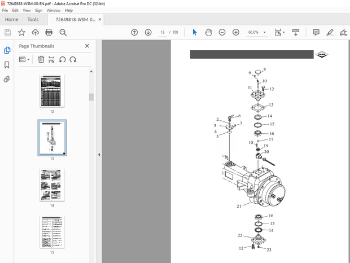Viewport: 350px width, 263px height.
Task: Open Bookmarks panel icon
Action: tap(7, 65)
